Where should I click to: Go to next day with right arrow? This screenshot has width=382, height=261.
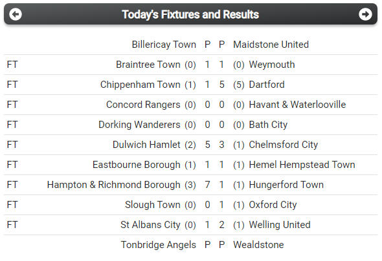tap(365, 14)
